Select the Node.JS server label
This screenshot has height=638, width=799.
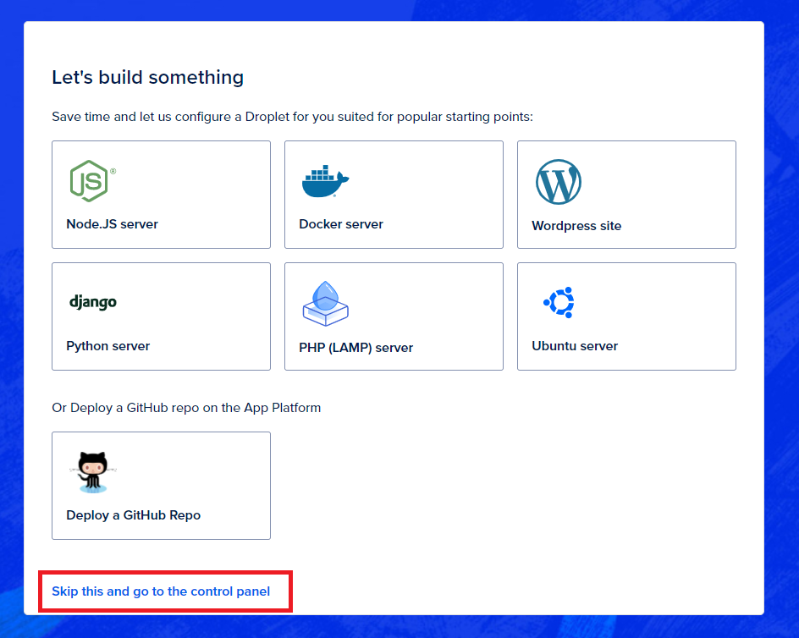tap(112, 224)
